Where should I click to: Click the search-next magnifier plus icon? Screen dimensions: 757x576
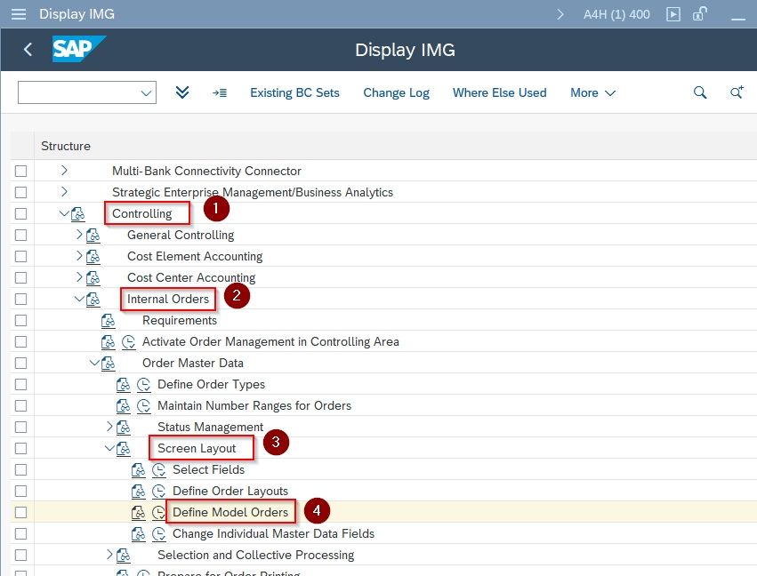[737, 92]
